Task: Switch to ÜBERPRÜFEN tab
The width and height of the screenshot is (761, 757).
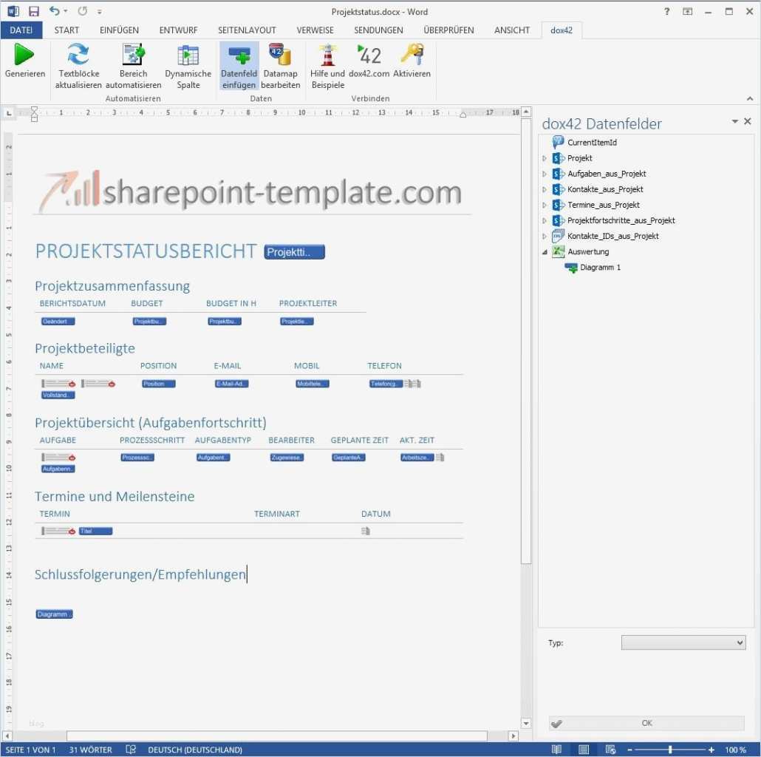Action: point(448,30)
